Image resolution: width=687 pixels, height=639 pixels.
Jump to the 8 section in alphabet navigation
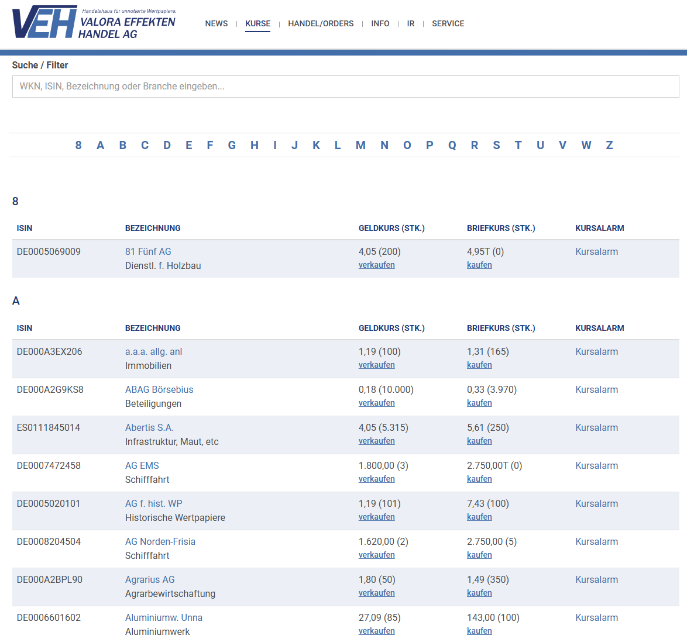click(x=78, y=145)
